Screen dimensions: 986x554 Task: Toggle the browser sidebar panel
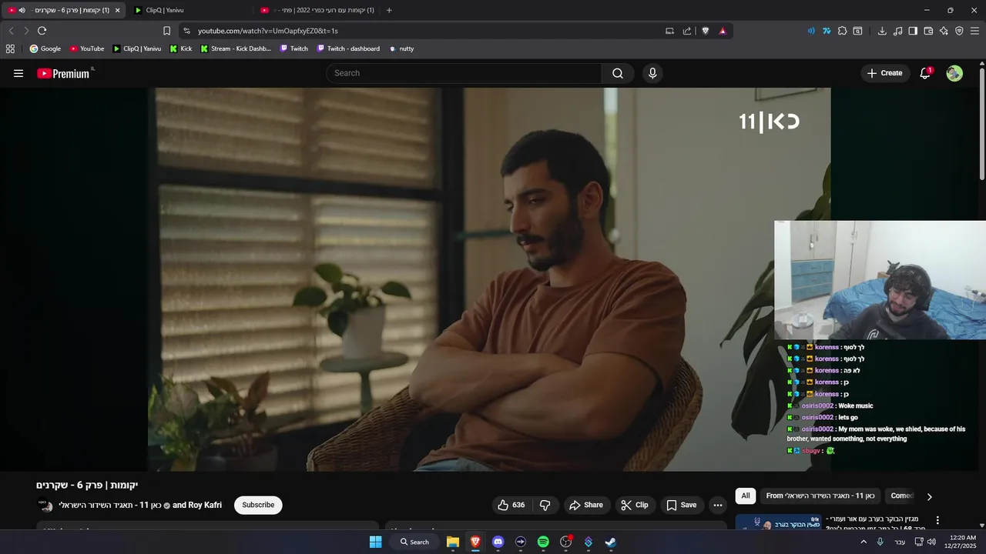click(x=913, y=31)
